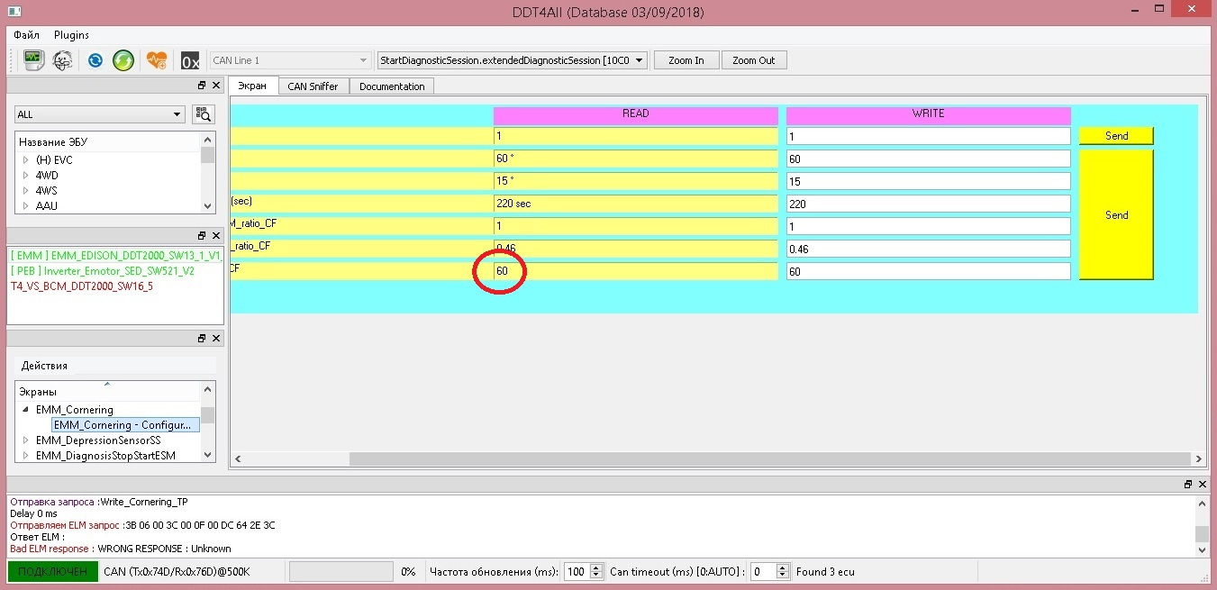Image resolution: width=1217 pixels, height=590 pixels.
Task: Click WRITE field containing 0.46
Action: (x=928, y=249)
